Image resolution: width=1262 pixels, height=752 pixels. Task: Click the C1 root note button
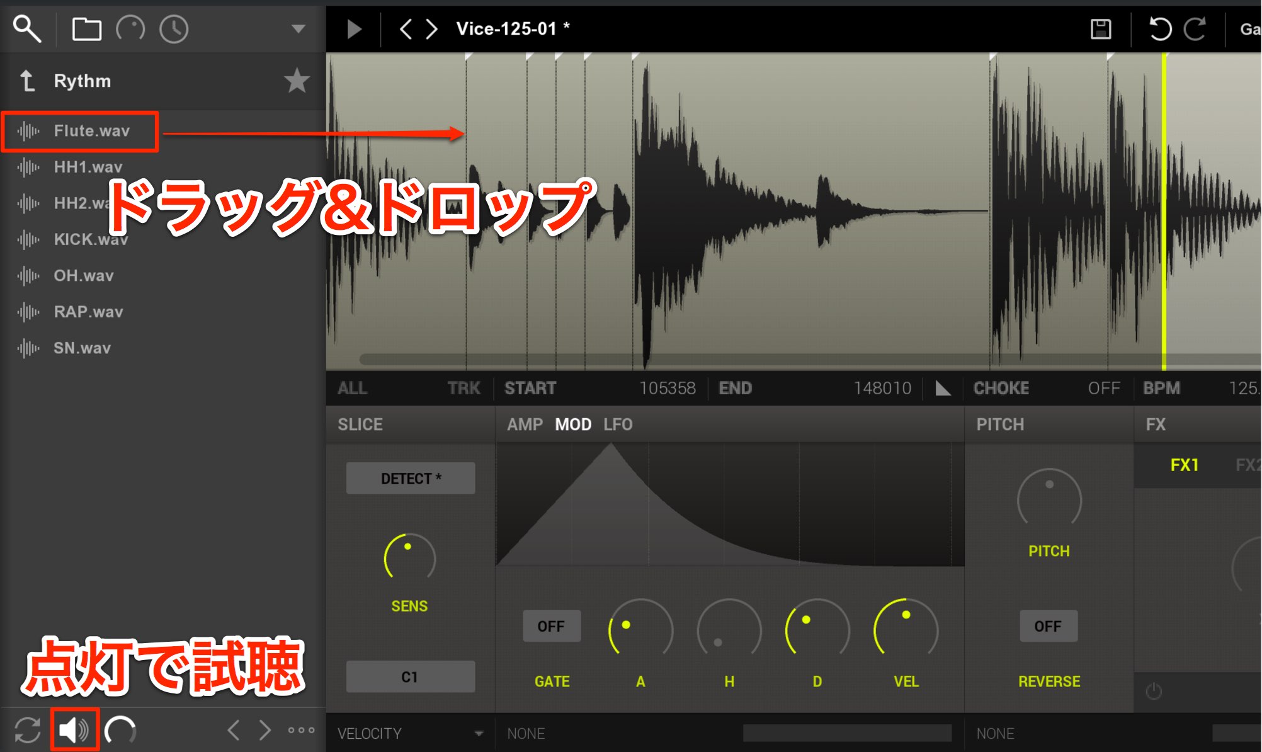coord(410,676)
